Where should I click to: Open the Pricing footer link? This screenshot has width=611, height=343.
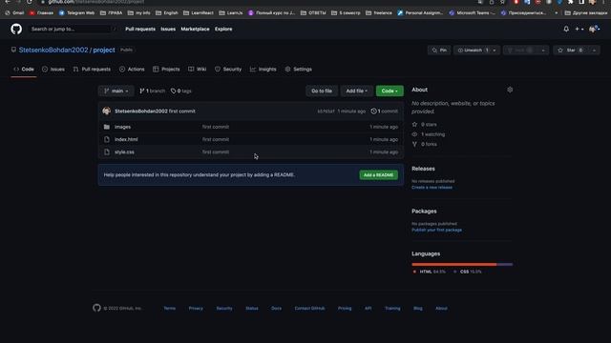pos(345,309)
